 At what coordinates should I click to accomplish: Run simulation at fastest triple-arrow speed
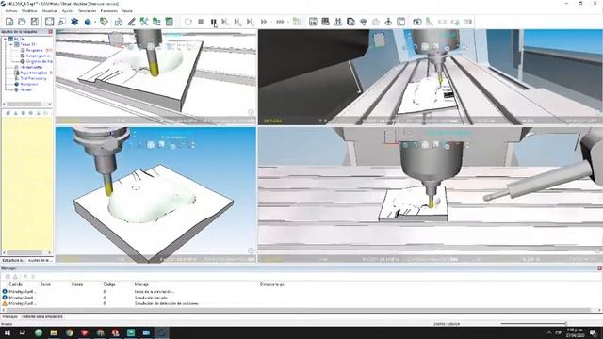point(280,22)
